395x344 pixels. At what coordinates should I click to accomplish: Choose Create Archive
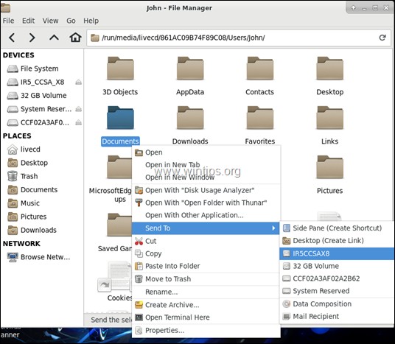tap(206, 305)
